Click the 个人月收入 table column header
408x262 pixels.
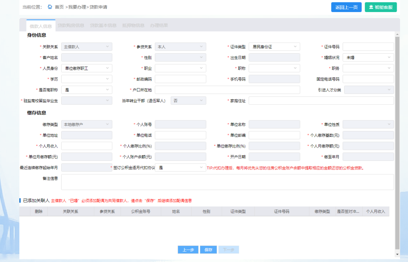376,211
